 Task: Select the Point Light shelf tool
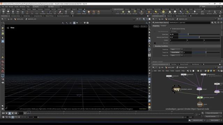point(123,12)
